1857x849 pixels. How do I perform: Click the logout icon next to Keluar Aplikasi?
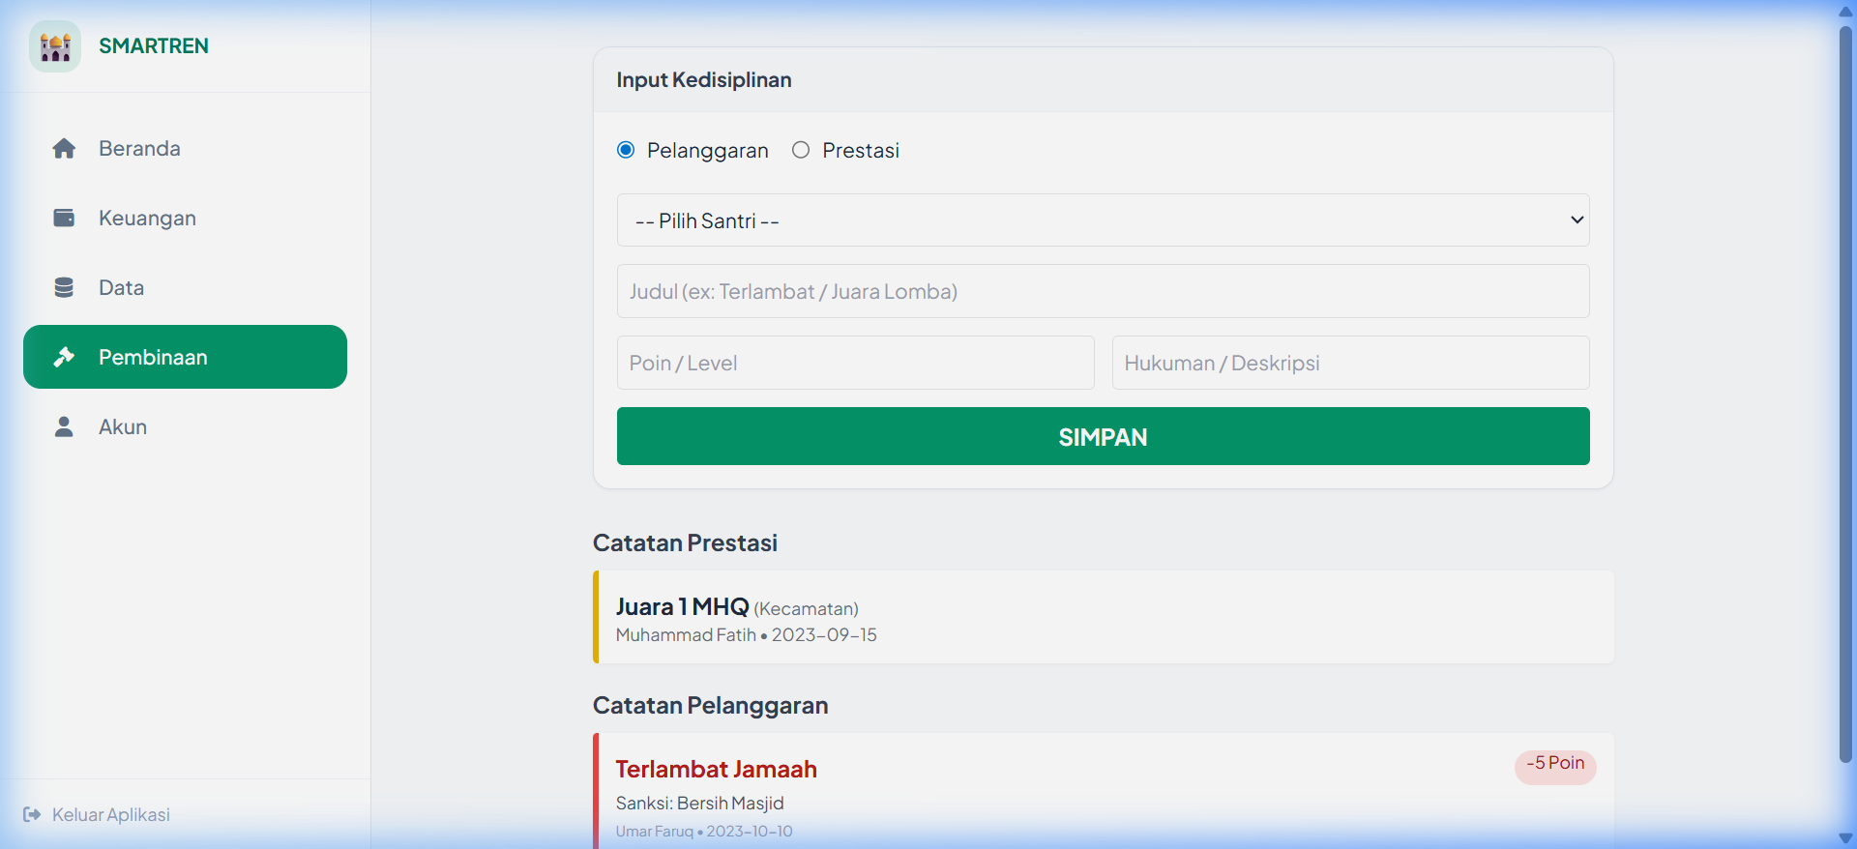(32, 814)
